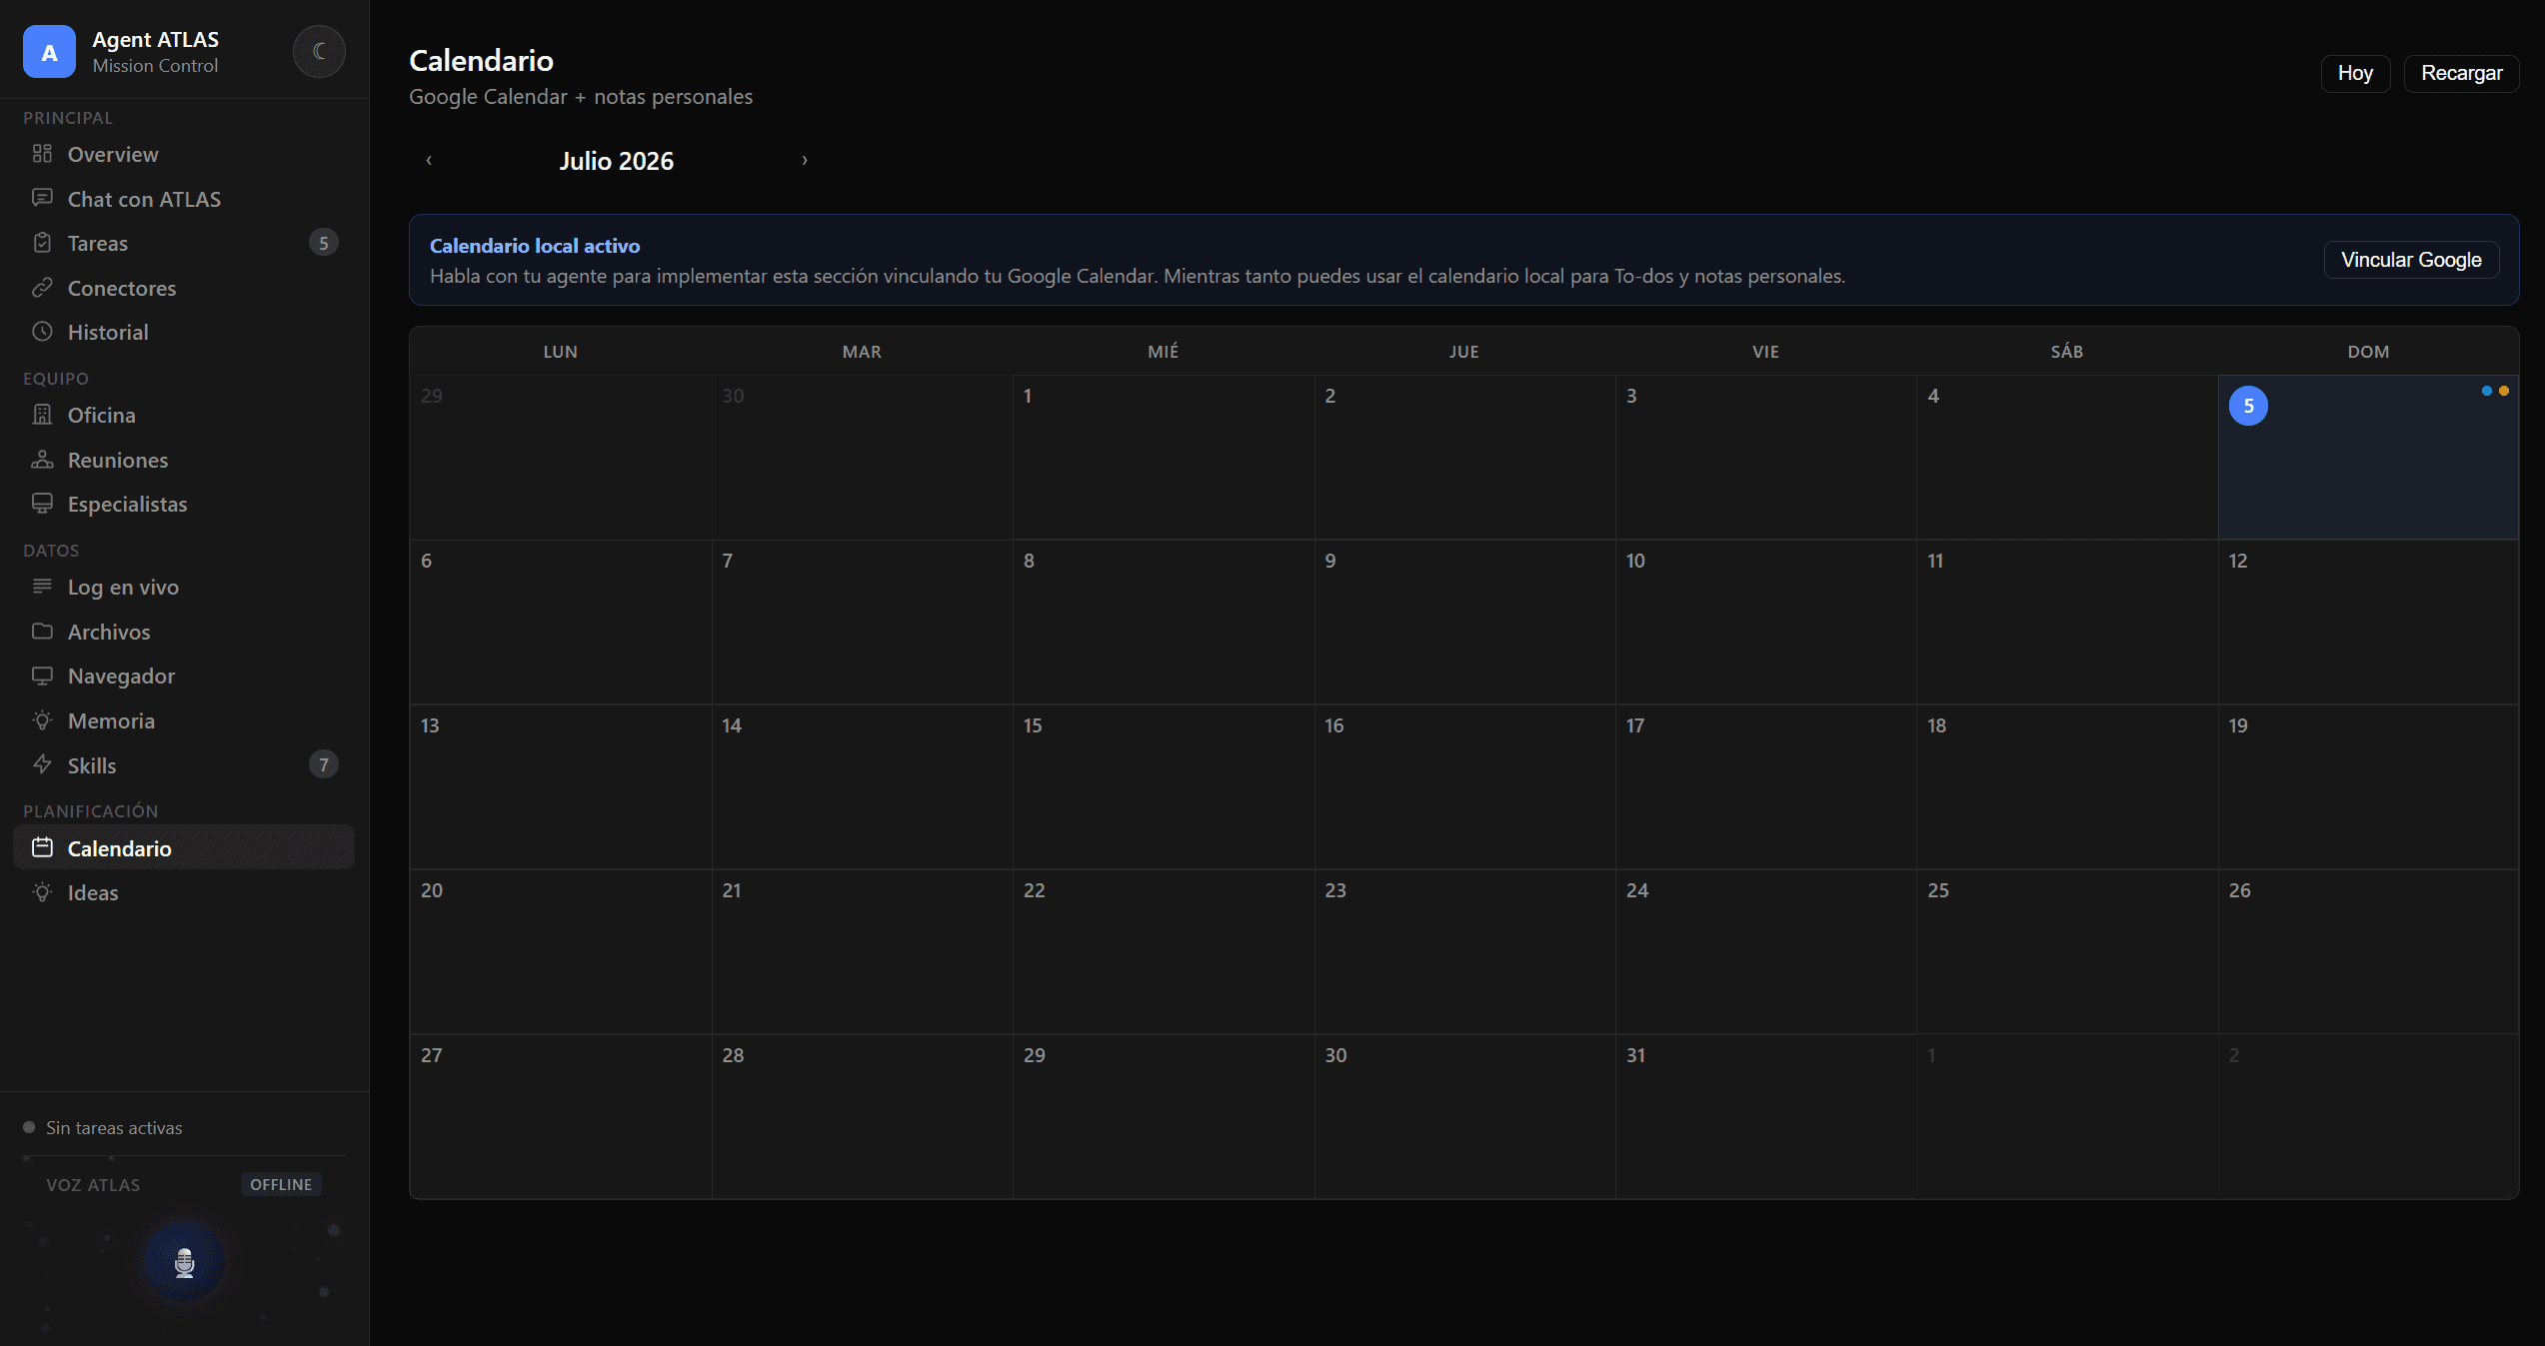Click the LUN column header
Image resolution: width=2545 pixels, height=1346 pixels.
coord(561,352)
